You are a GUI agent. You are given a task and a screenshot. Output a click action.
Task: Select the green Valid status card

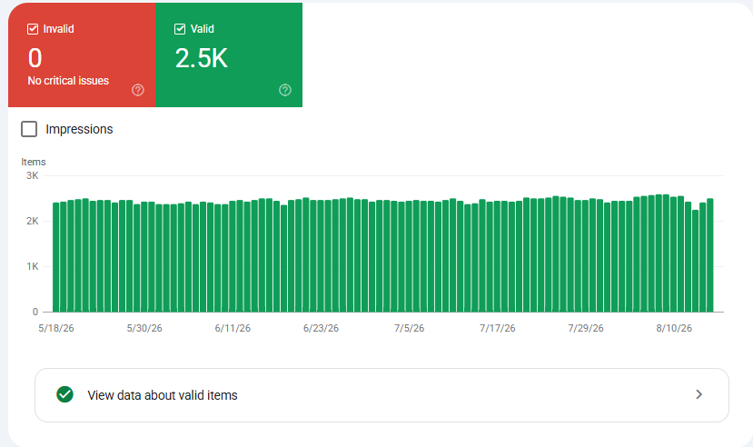229,55
